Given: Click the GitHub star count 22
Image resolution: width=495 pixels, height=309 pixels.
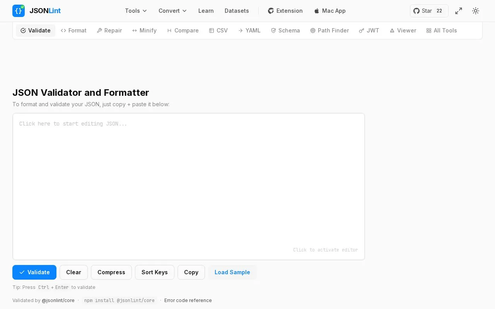Looking at the screenshot, I should (x=439, y=11).
